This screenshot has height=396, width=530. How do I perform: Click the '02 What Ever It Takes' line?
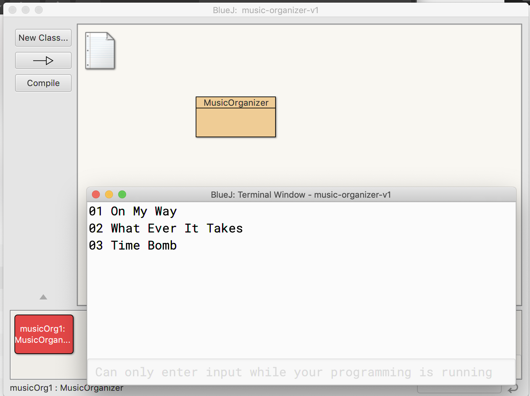[166, 229]
